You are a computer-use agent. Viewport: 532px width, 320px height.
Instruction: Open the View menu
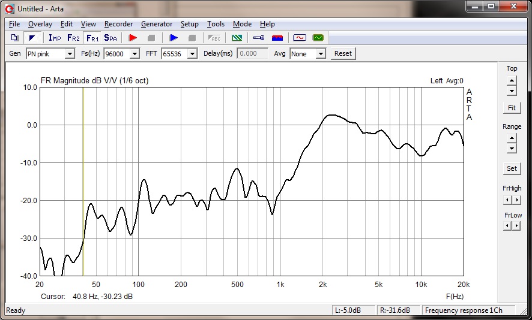point(88,24)
